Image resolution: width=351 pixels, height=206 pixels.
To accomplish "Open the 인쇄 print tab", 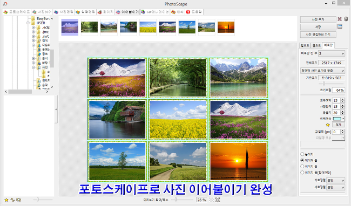I will (x=177, y=12).
